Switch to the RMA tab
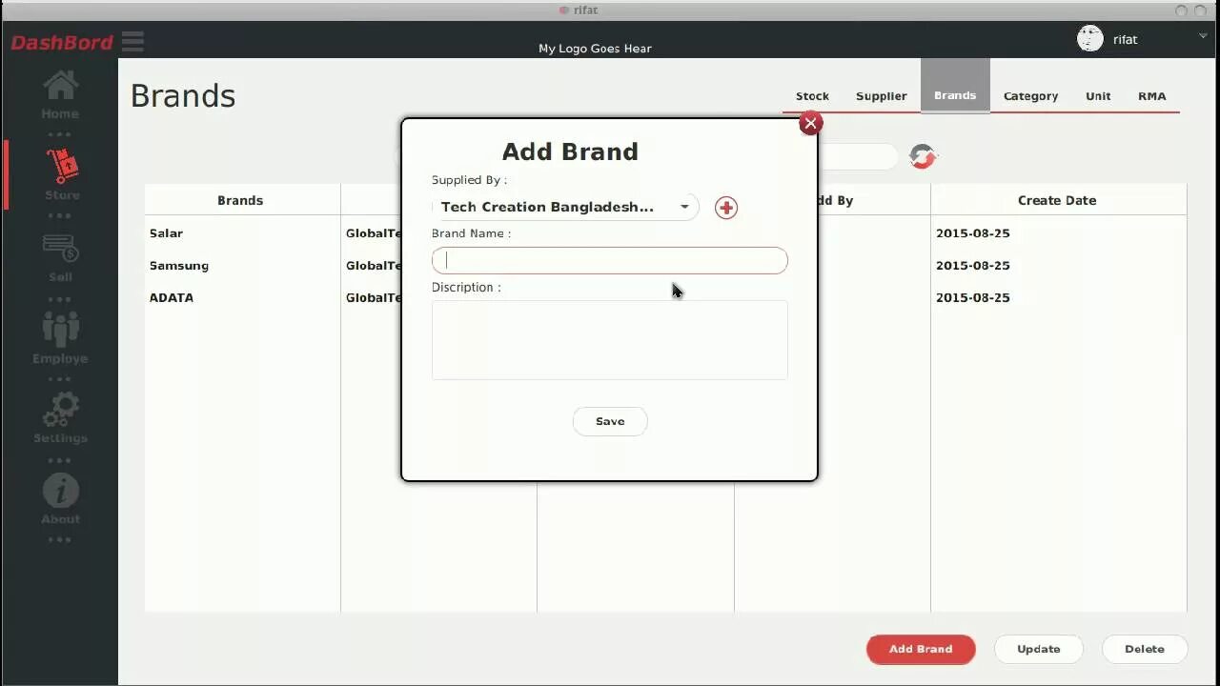 click(x=1151, y=95)
